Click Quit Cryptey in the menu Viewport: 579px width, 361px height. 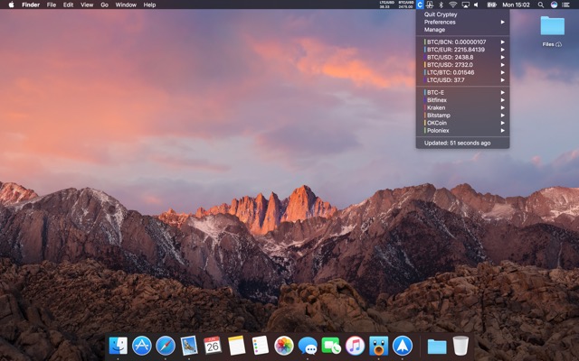pos(441,14)
